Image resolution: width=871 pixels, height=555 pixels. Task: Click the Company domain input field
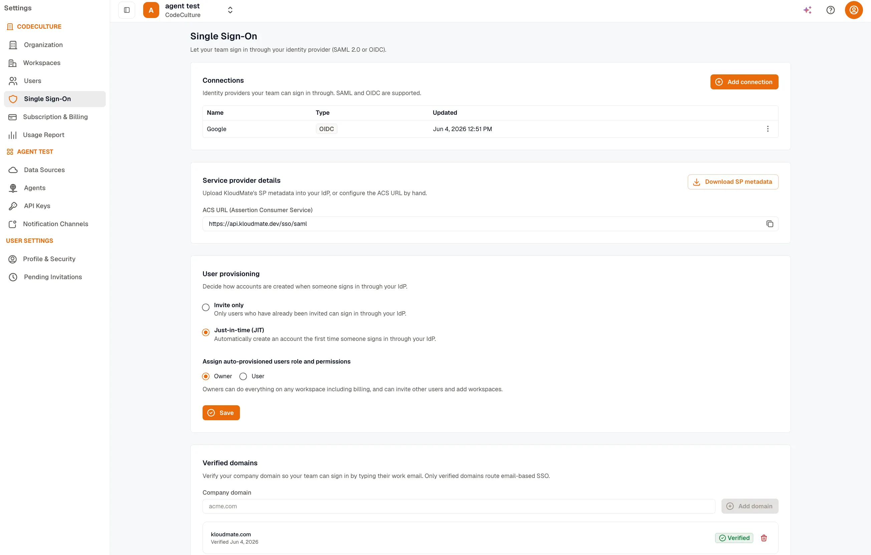(x=459, y=506)
